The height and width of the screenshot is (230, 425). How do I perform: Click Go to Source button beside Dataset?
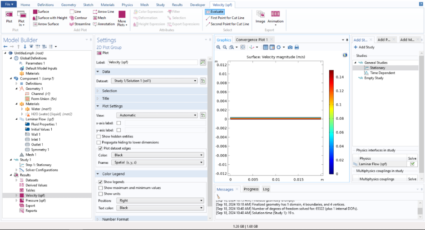(203, 81)
